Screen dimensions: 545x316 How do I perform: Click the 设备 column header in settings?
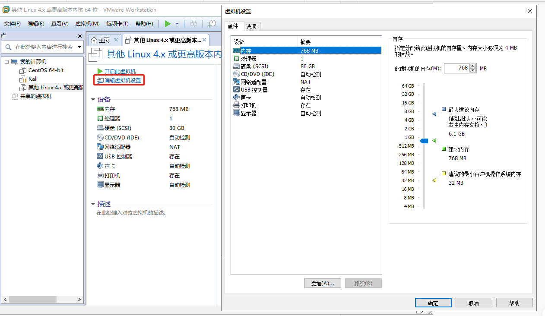pos(264,42)
